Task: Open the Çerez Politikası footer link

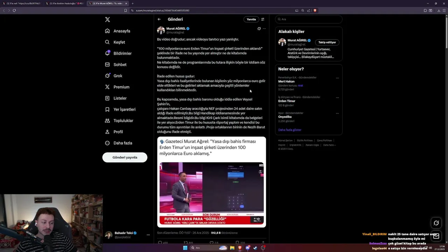Action: point(325,140)
